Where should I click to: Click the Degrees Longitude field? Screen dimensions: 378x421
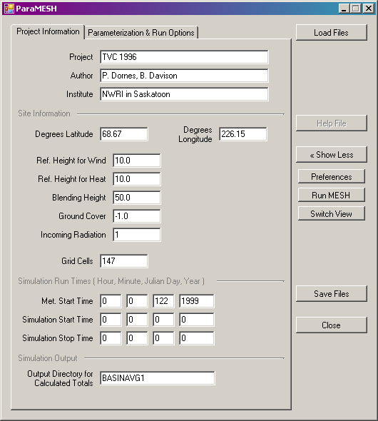point(243,134)
